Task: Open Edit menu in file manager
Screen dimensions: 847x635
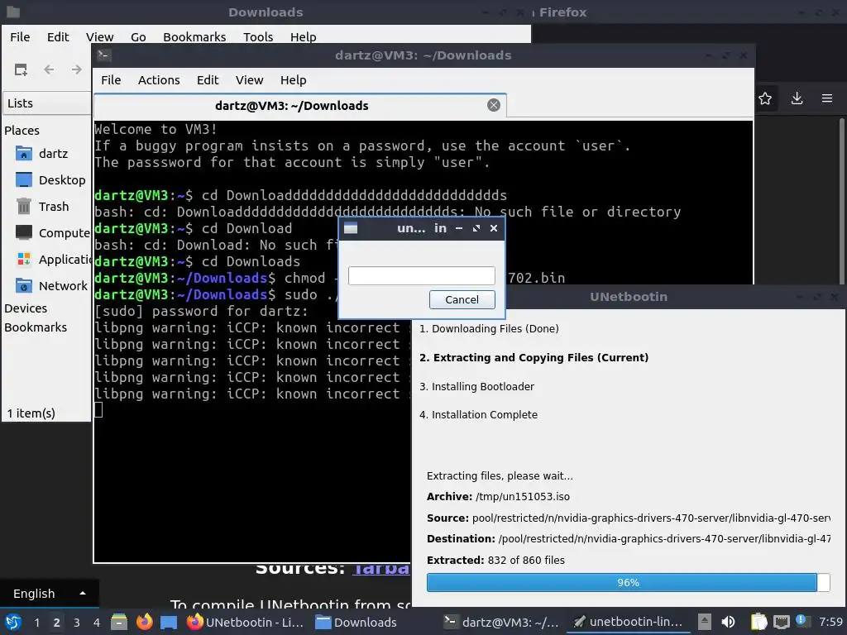Action: 58,36
